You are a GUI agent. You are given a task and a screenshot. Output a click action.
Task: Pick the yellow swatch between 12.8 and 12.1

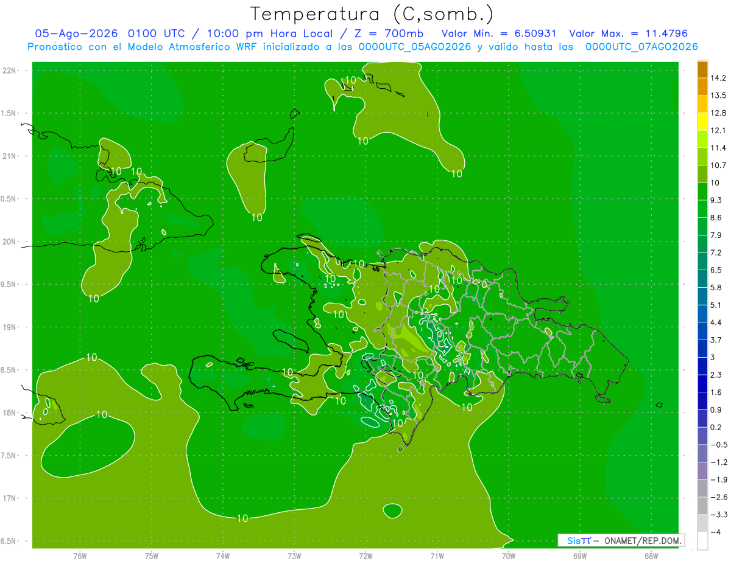pyautogui.click(x=702, y=122)
